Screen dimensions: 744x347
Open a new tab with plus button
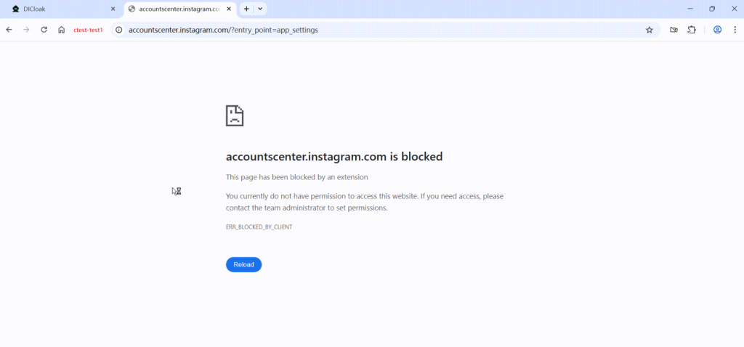(246, 9)
